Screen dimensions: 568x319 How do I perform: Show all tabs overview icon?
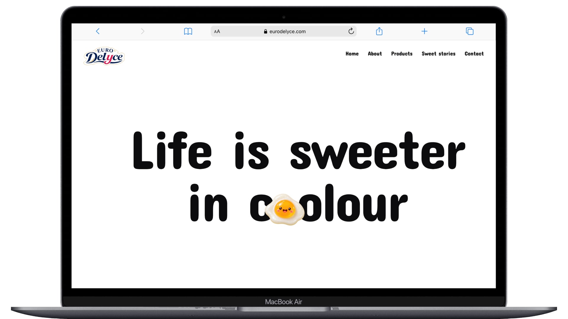click(470, 31)
